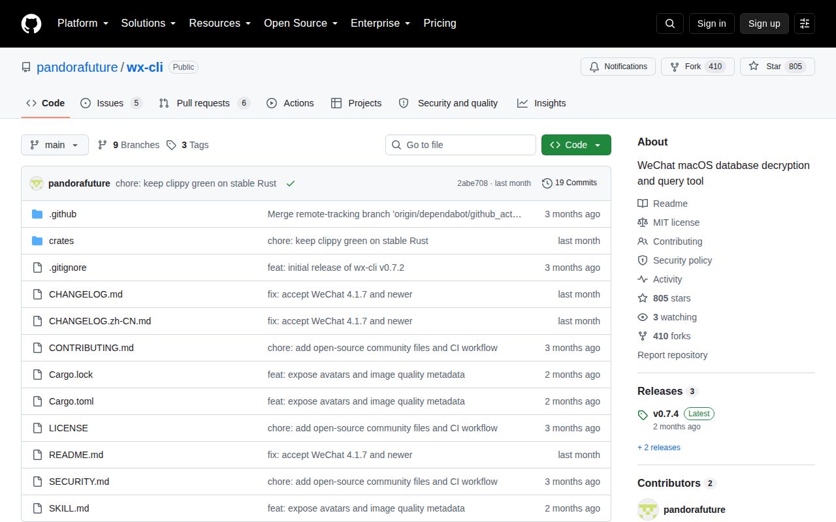Click Report repository link
Viewport: 836px width, 522px height.
[x=673, y=355]
